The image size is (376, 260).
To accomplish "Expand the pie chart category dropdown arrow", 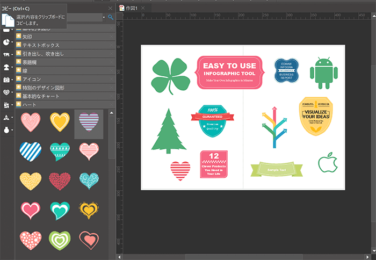I will 12,42.
